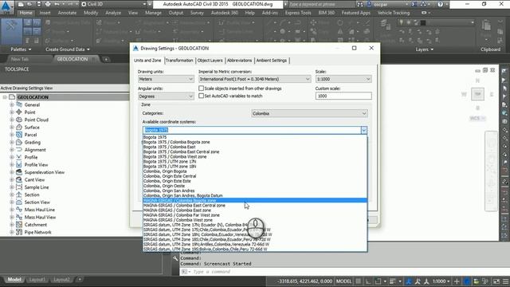This screenshot has height=287, width=510.
Task: Toggle ortho mode in the status bar
Action: (368, 281)
